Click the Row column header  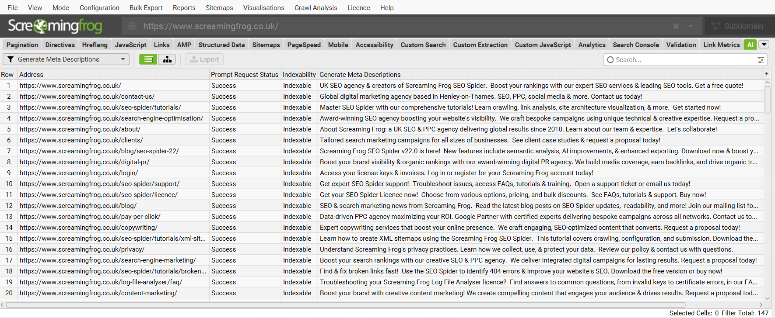pyautogui.click(x=8, y=75)
